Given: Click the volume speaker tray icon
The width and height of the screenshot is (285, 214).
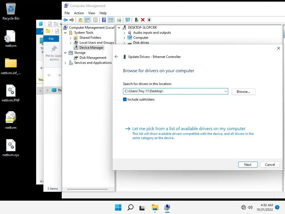Looking at the screenshot, I should click(x=250, y=207).
